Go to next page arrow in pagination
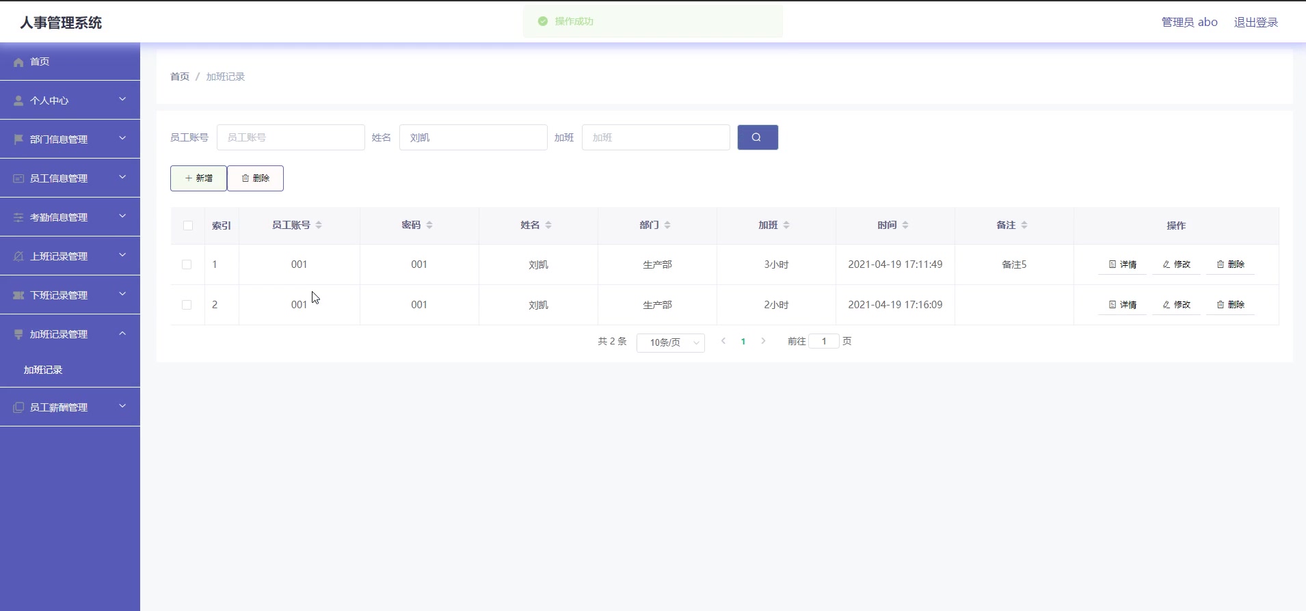Image resolution: width=1306 pixels, height=611 pixels. [x=763, y=341]
